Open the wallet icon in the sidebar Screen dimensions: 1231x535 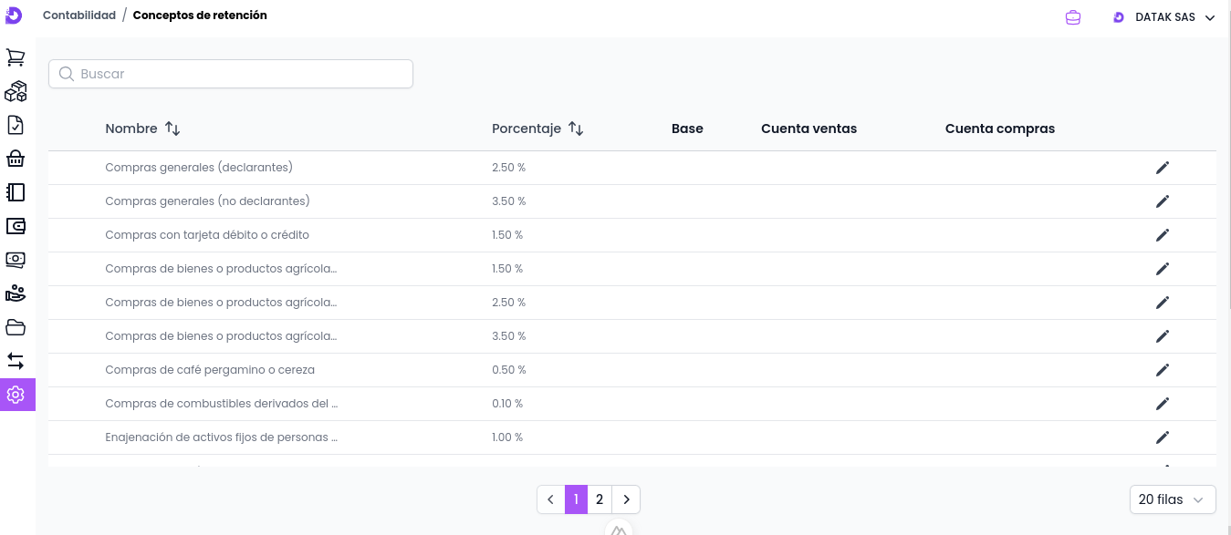coord(16,226)
